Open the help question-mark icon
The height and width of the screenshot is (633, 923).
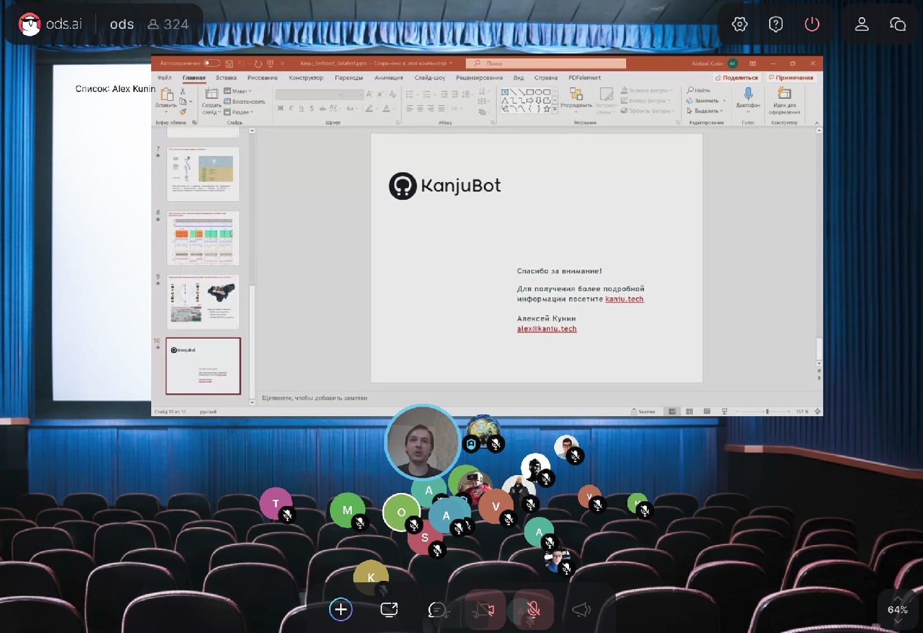(x=776, y=24)
